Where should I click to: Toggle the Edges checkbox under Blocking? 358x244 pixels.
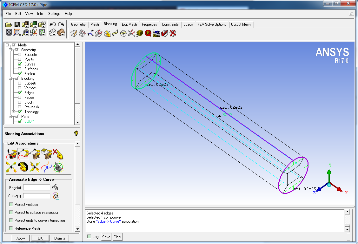tap(20, 92)
